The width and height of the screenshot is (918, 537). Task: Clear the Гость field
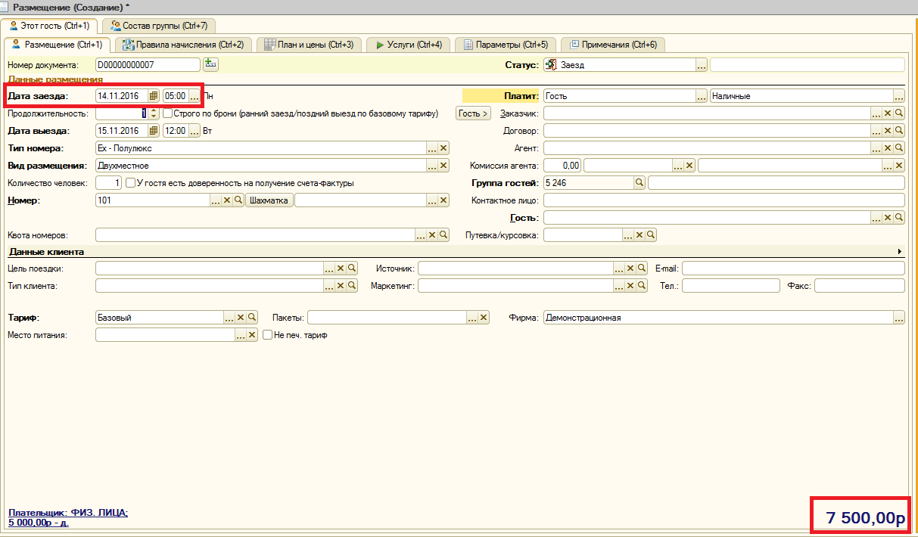tap(888, 218)
